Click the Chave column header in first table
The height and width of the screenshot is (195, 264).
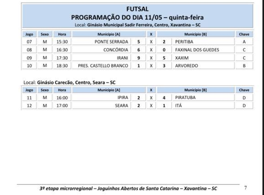[x=244, y=34]
